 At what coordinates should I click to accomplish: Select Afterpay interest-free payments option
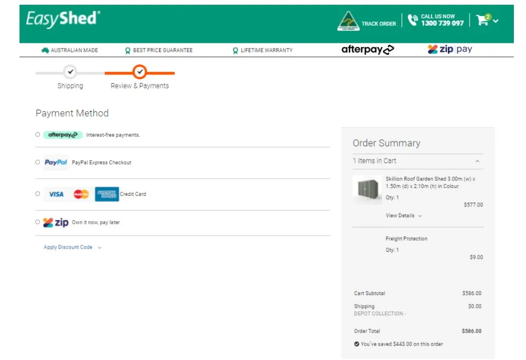[37, 135]
